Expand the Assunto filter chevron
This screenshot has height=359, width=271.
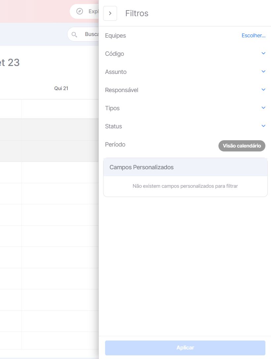(263, 71)
